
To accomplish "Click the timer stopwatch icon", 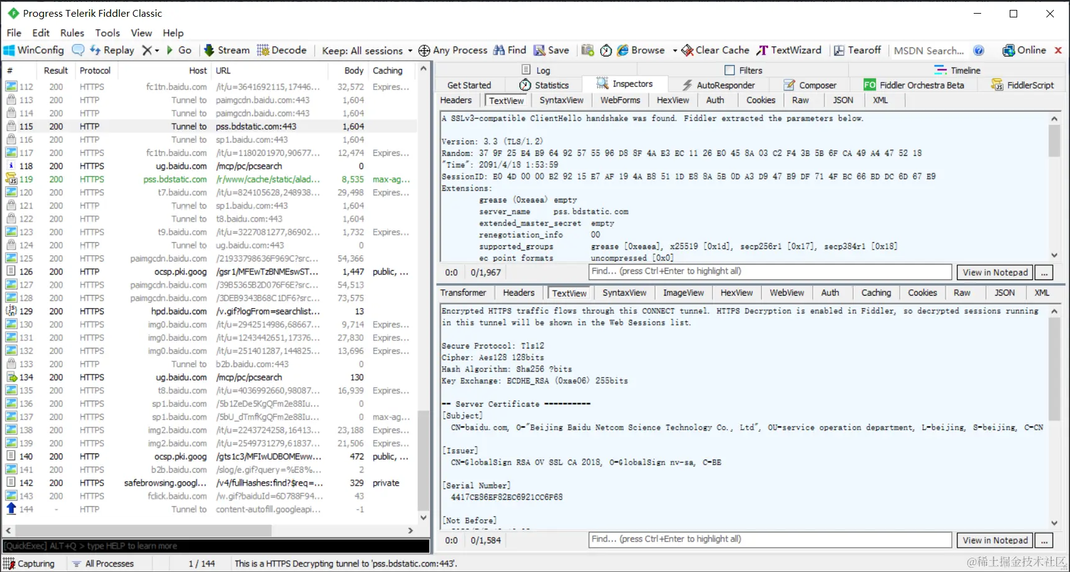I will [606, 50].
